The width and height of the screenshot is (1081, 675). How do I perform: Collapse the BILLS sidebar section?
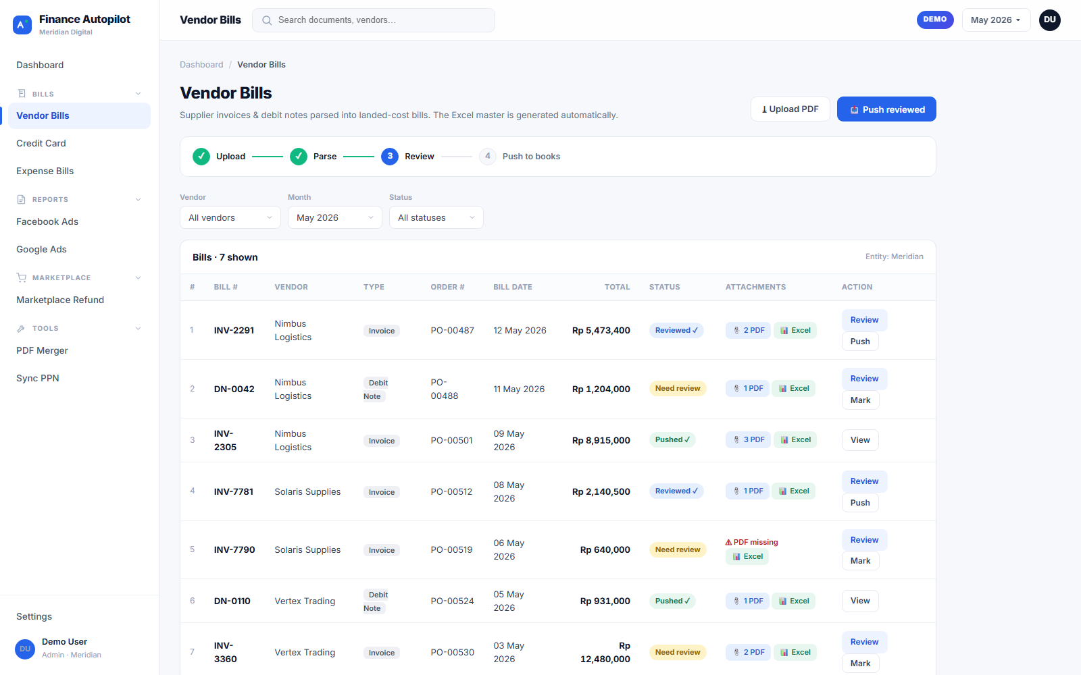pyautogui.click(x=138, y=94)
